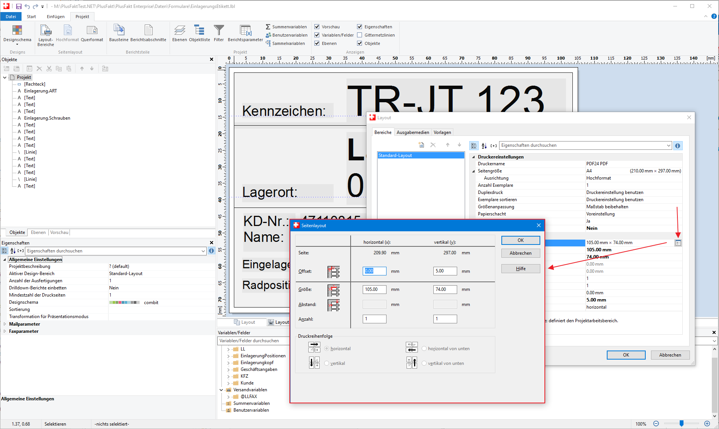
Task: Expand the Faxparameter section
Action: 5,331
